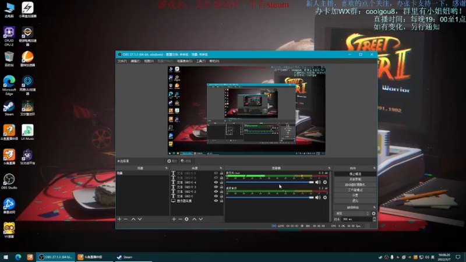Open source properties gear in sources toolbar

click(186, 219)
